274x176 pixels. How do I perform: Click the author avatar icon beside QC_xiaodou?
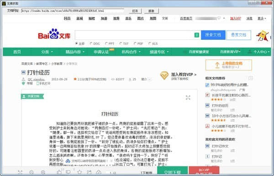pyautogui.click(x=23, y=79)
